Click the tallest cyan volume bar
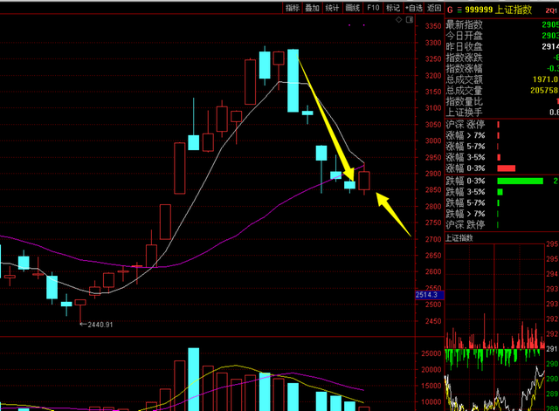The image size is (559, 411). (194, 380)
